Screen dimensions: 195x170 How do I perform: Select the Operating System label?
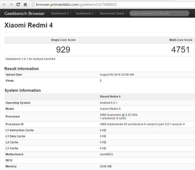[18, 103]
